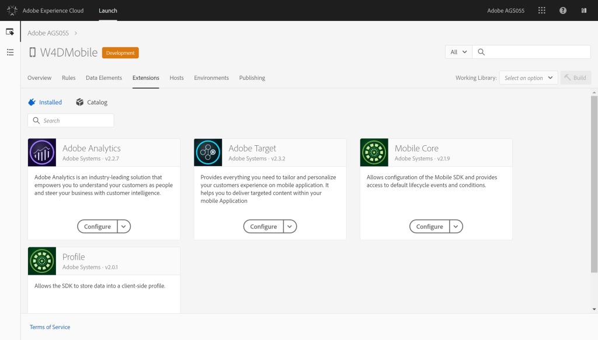Select the Extensions tab

tap(145, 78)
